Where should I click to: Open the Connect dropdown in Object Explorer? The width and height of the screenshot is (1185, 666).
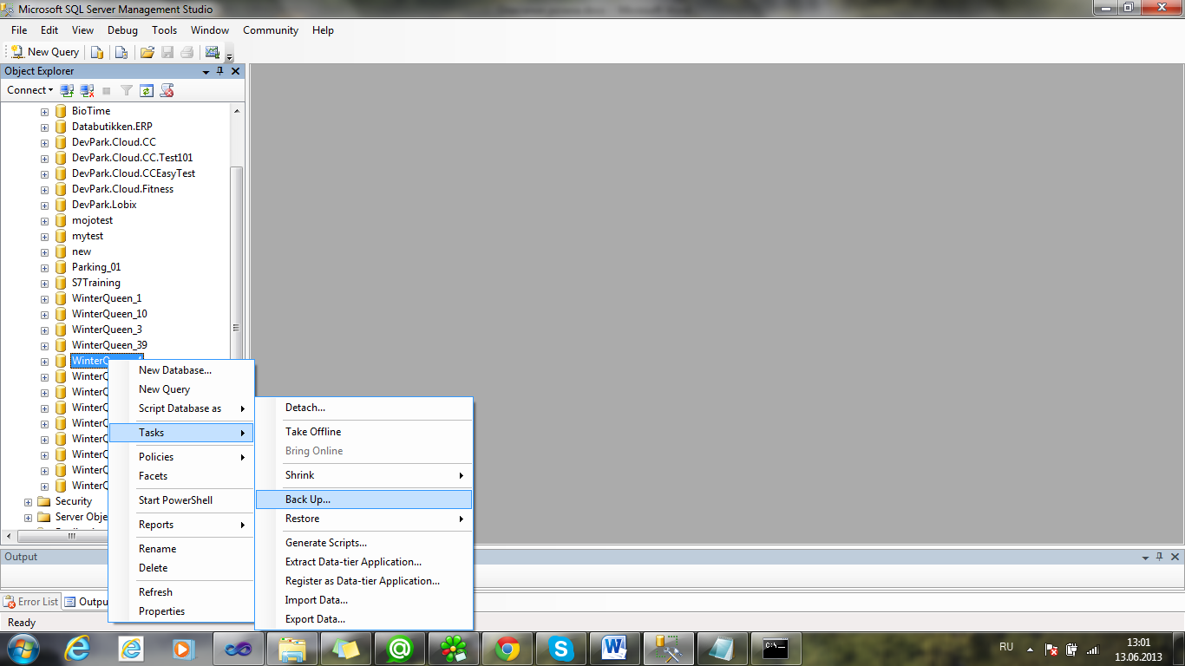29,90
